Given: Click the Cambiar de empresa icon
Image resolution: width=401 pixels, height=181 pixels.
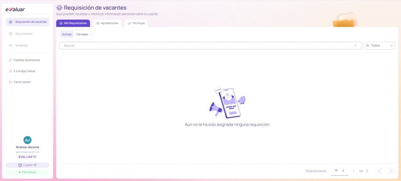Looking at the screenshot, I should click(x=11, y=60).
